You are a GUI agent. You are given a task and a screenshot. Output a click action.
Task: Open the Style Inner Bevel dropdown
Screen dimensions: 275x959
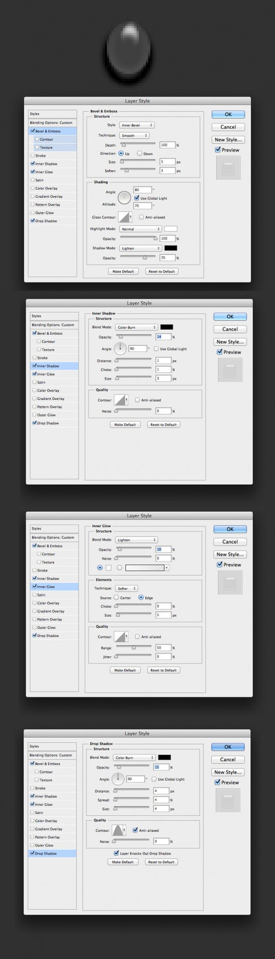click(x=137, y=125)
